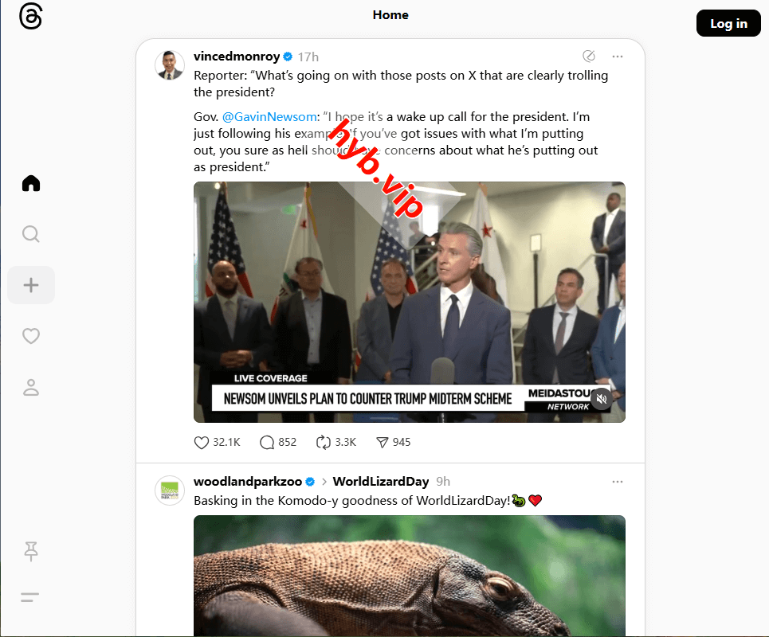The width and height of the screenshot is (769, 637).
Task: Open vincedmonroy's profile picture
Action: pos(170,65)
